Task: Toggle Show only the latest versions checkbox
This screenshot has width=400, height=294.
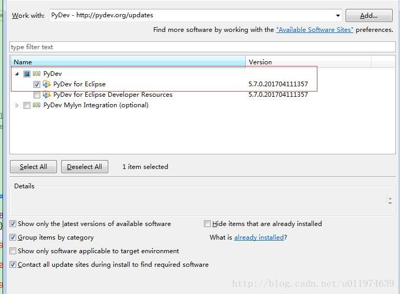Action: [13, 224]
